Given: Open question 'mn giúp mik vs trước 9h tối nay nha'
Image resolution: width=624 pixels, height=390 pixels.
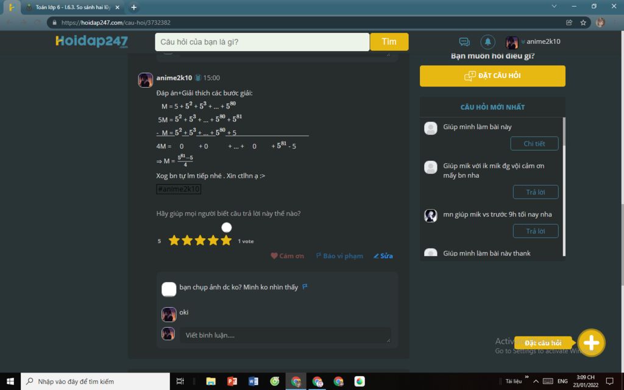Looking at the screenshot, I should pos(497,214).
